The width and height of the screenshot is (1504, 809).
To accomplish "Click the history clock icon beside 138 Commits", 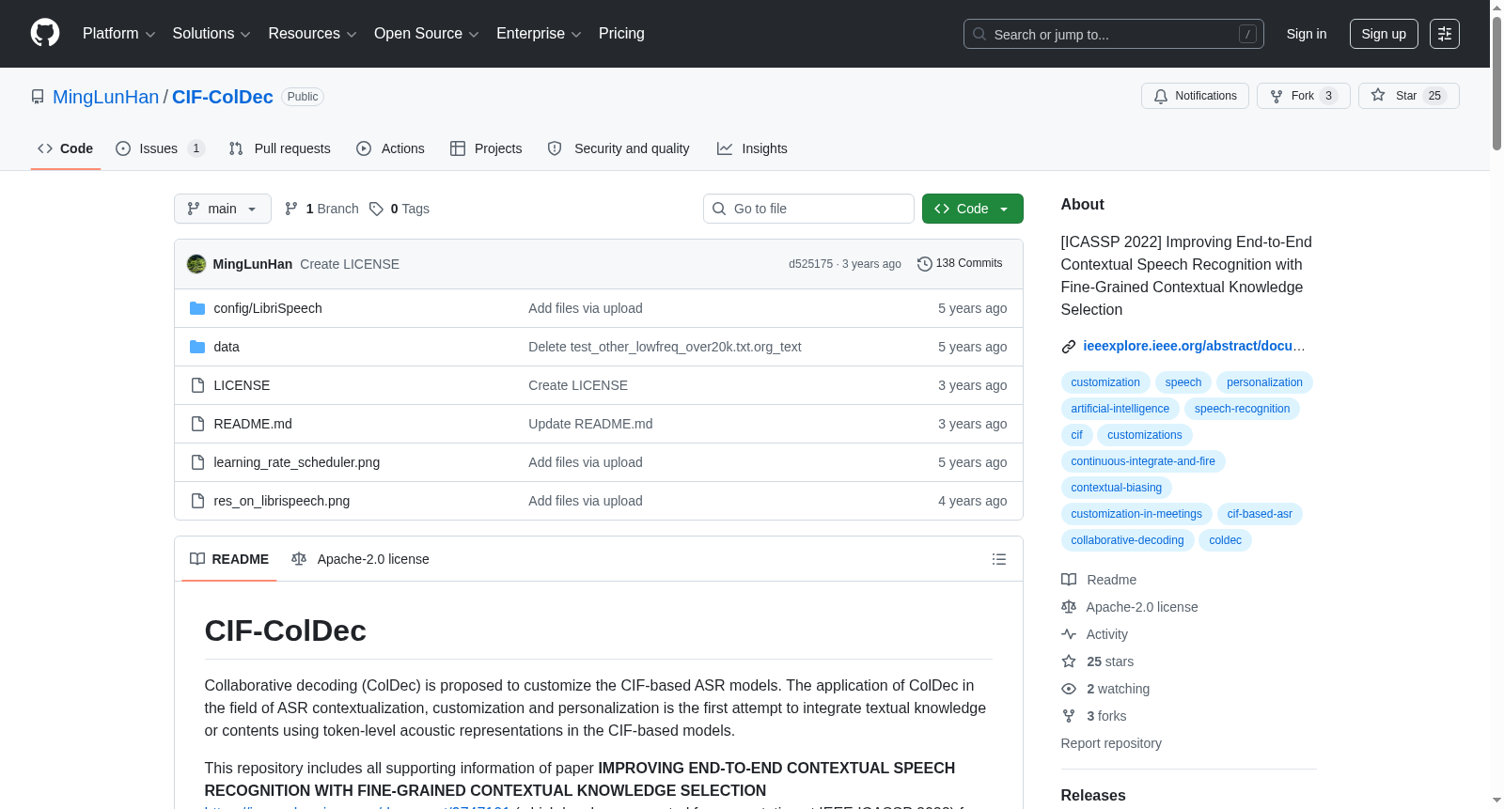I will coord(925,264).
